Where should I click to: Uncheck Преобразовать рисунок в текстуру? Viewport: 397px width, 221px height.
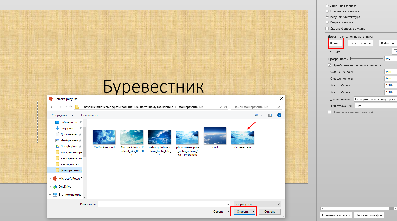(x=330, y=65)
